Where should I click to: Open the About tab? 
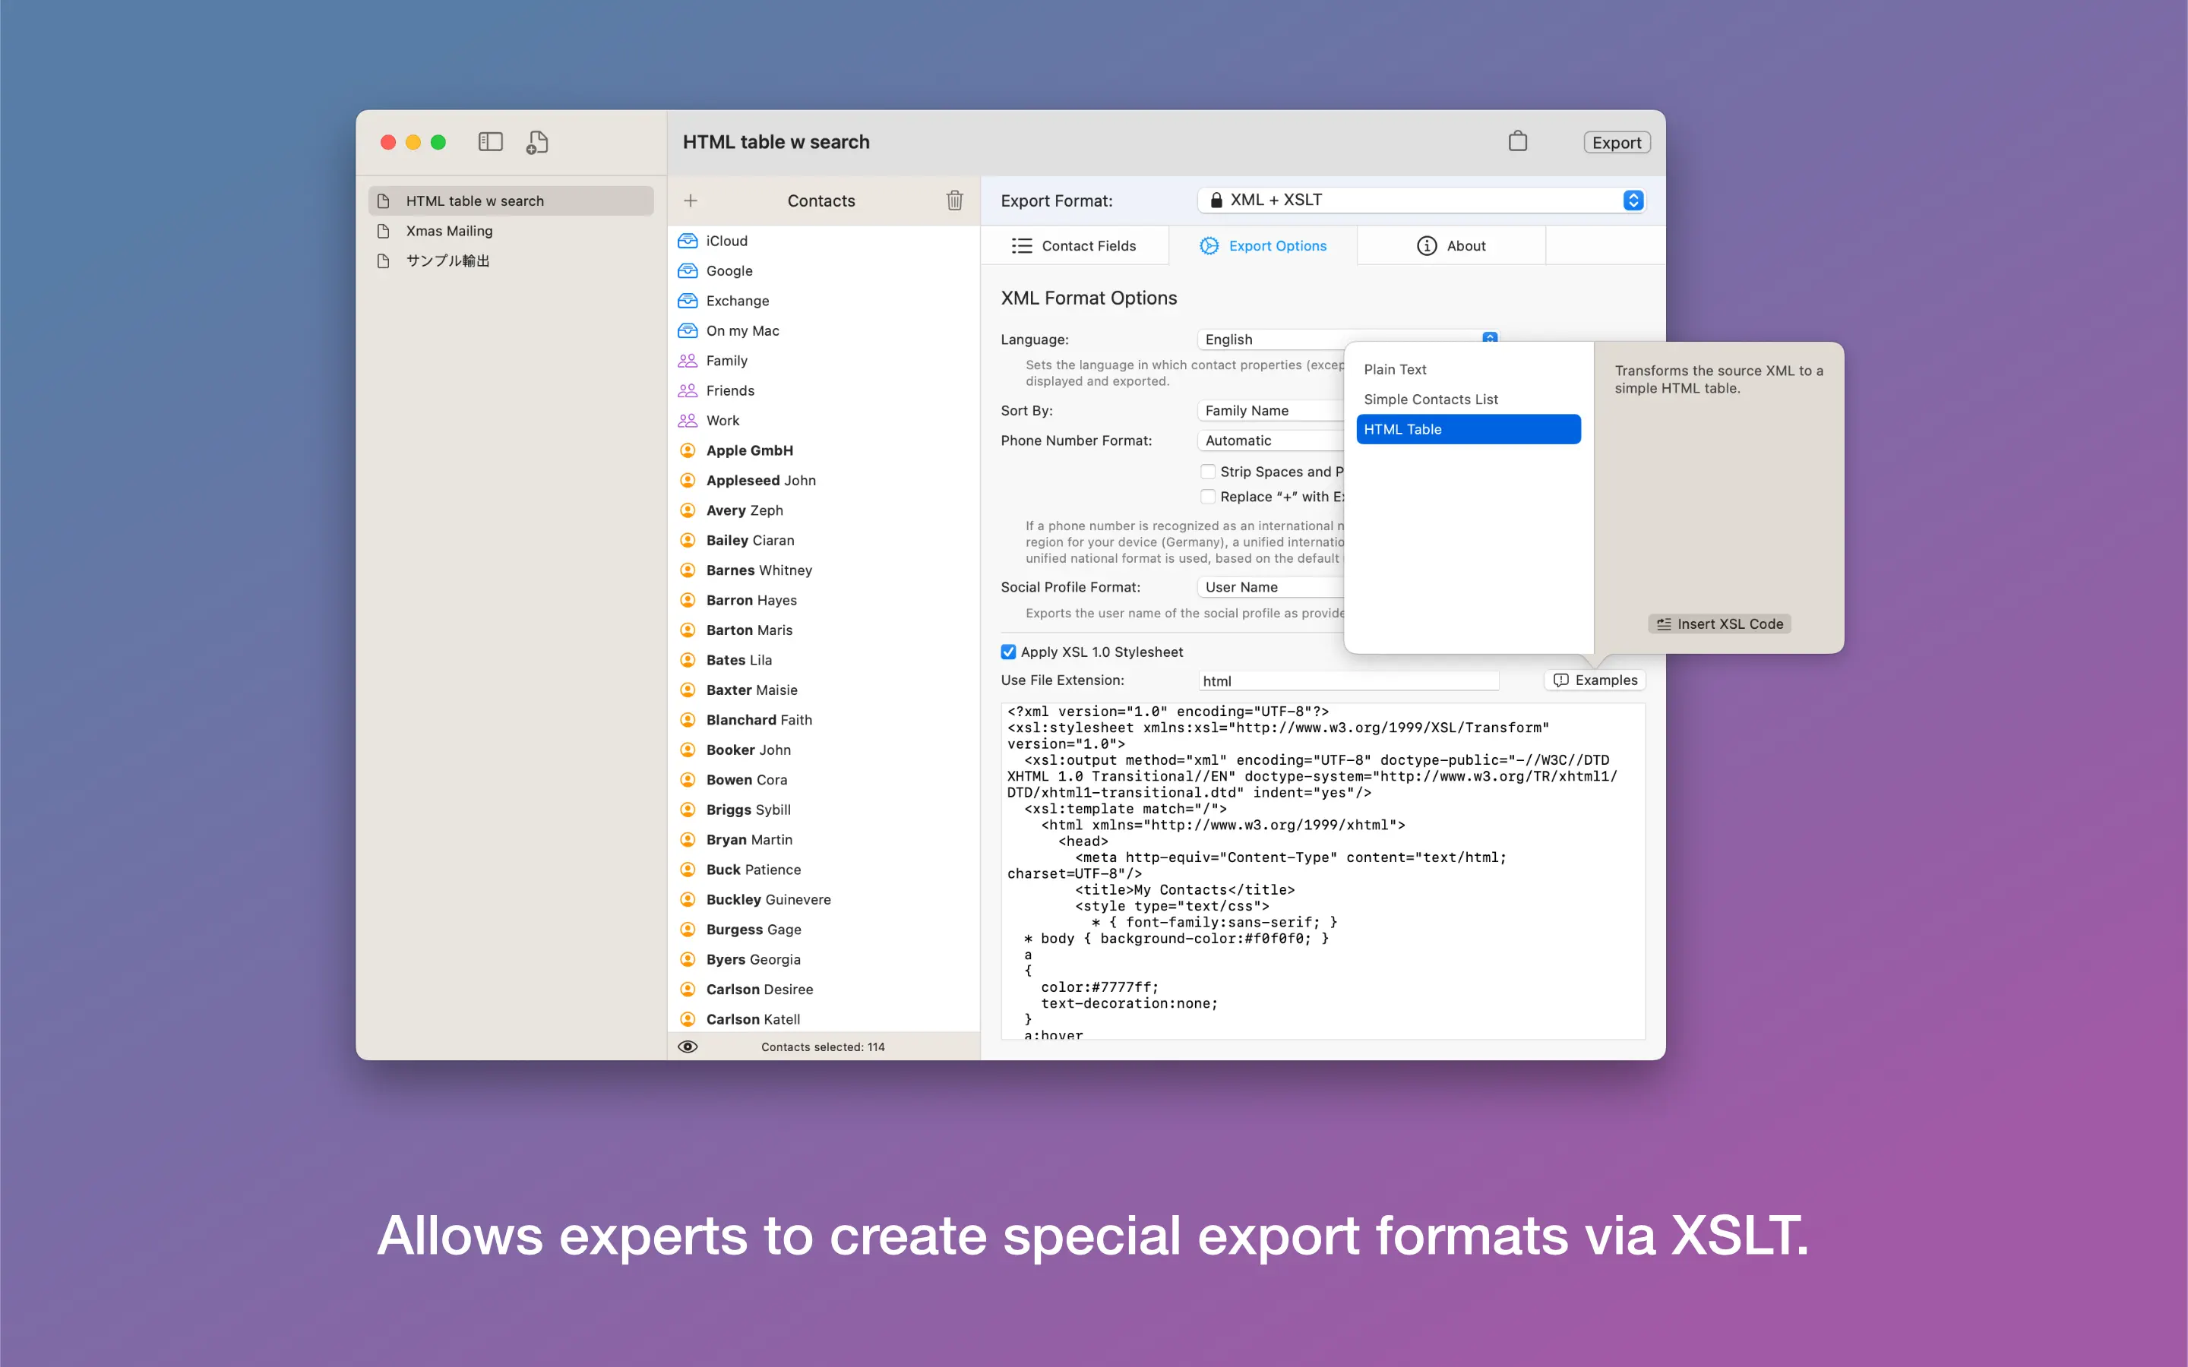(1450, 246)
